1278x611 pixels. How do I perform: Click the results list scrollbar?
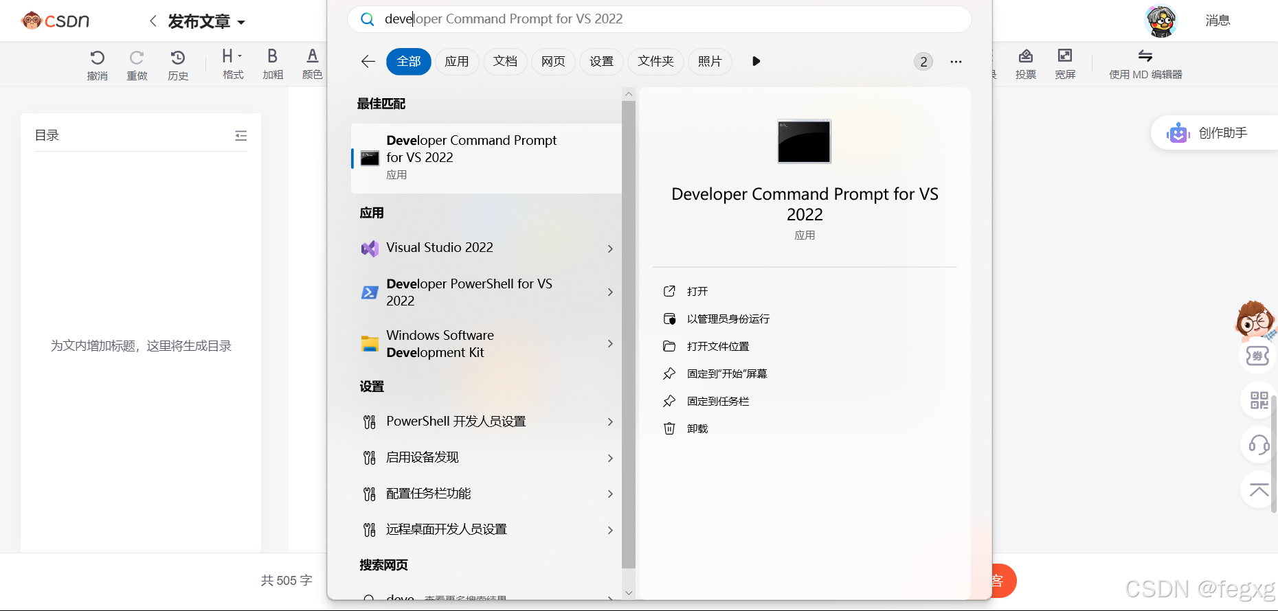(629, 335)
